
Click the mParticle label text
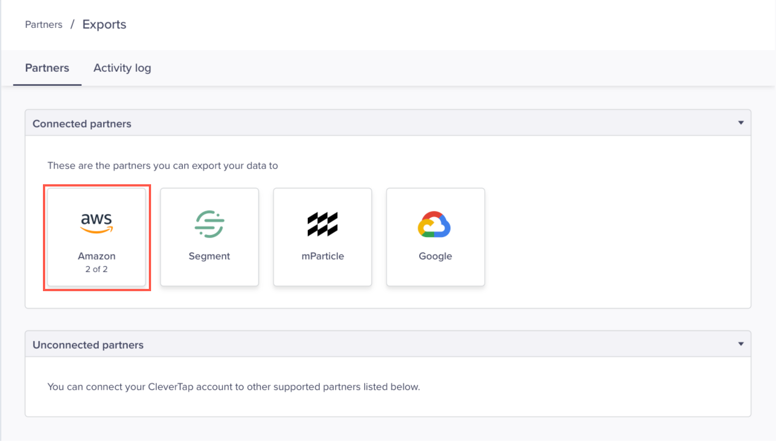tap(322, 256)
